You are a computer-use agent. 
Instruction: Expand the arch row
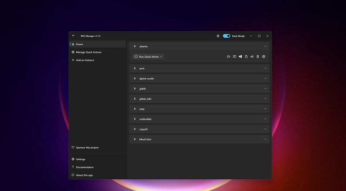coord(265,68)
